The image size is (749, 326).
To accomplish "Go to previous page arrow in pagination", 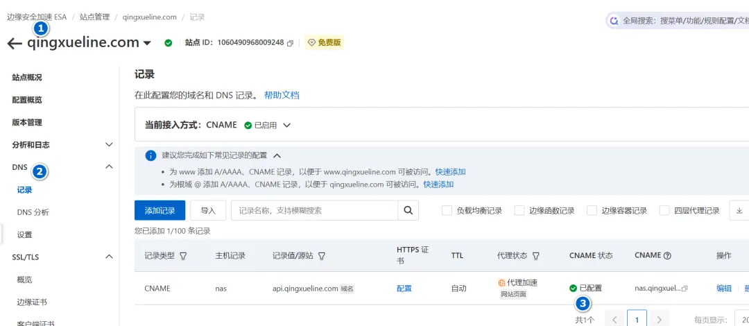I will (614, 320).
